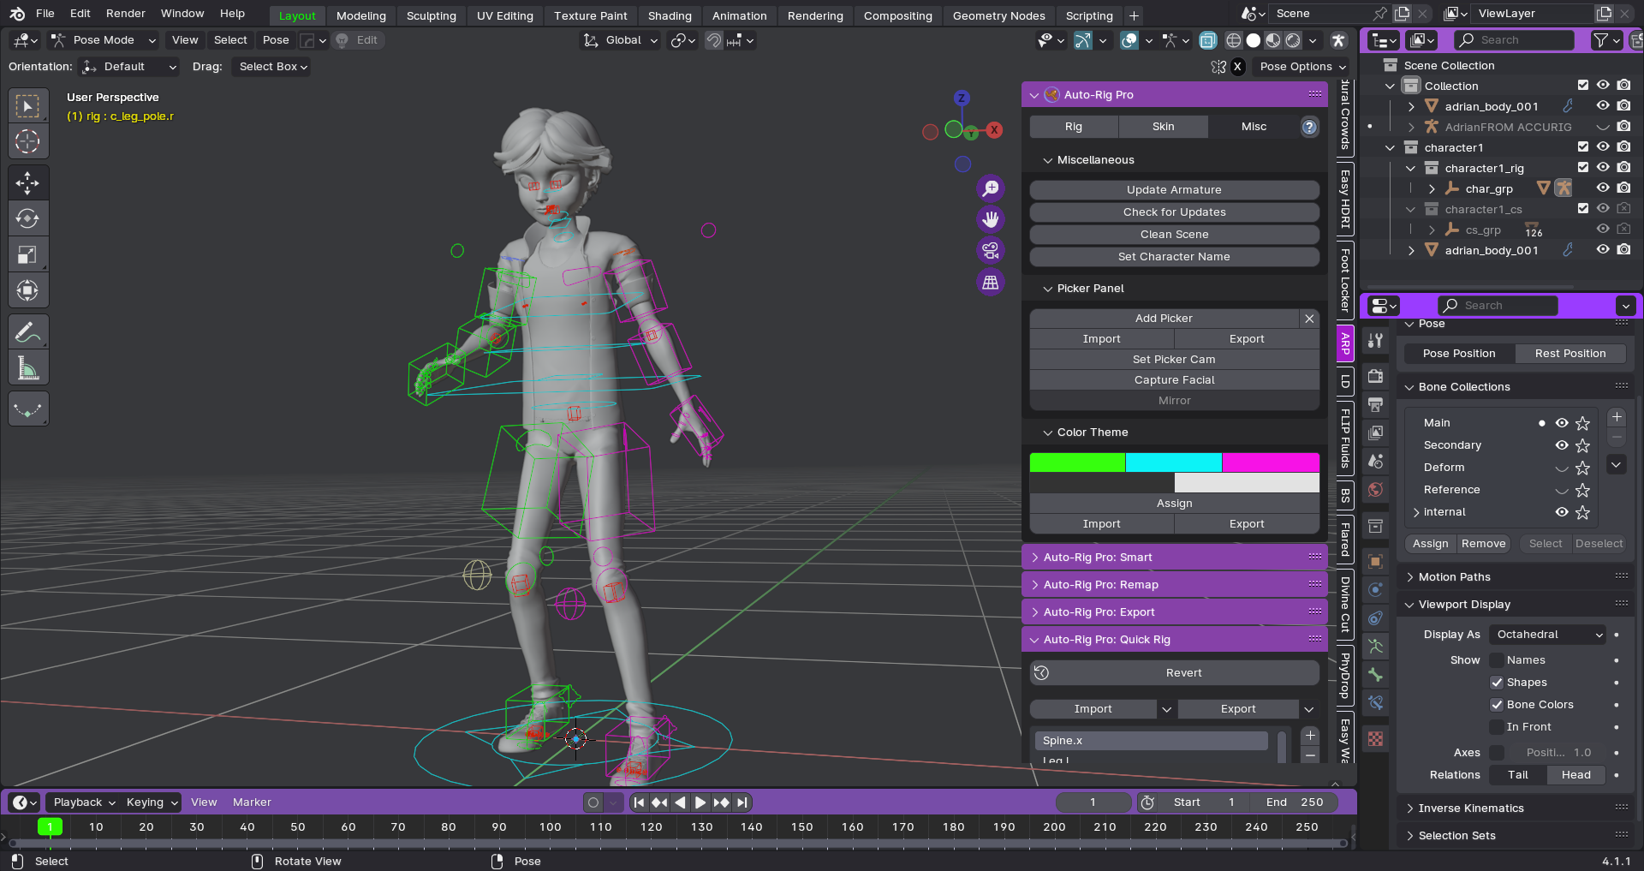Activate the Move tool

(27, 182)
